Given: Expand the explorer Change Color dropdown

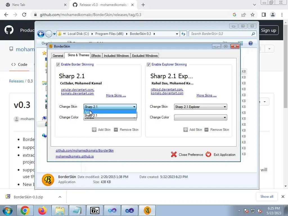Looking at the screenshot, I should tap(201, 117).
